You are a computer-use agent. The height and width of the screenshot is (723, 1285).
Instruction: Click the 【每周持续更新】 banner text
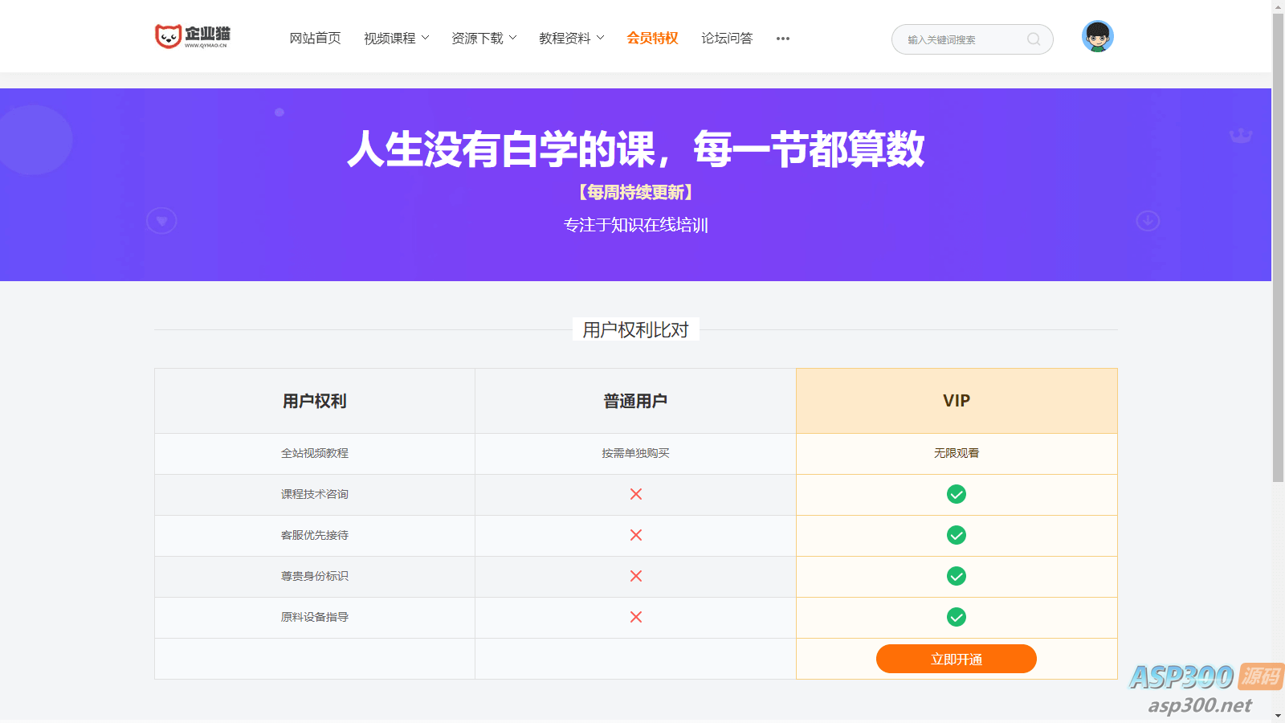click(635, 192)
